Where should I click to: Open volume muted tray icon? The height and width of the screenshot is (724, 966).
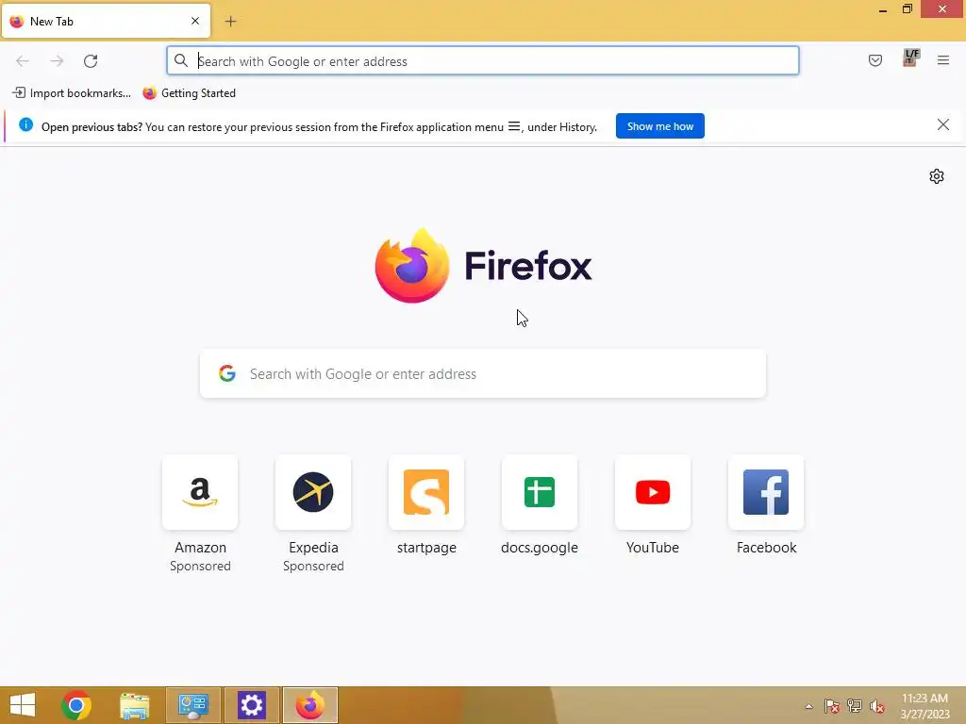point(877,706)
